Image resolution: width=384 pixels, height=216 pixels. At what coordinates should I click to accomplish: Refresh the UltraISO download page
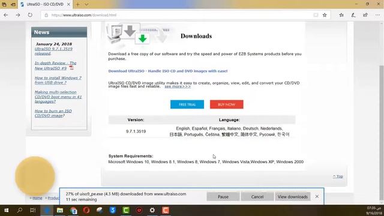coord(30,15)
